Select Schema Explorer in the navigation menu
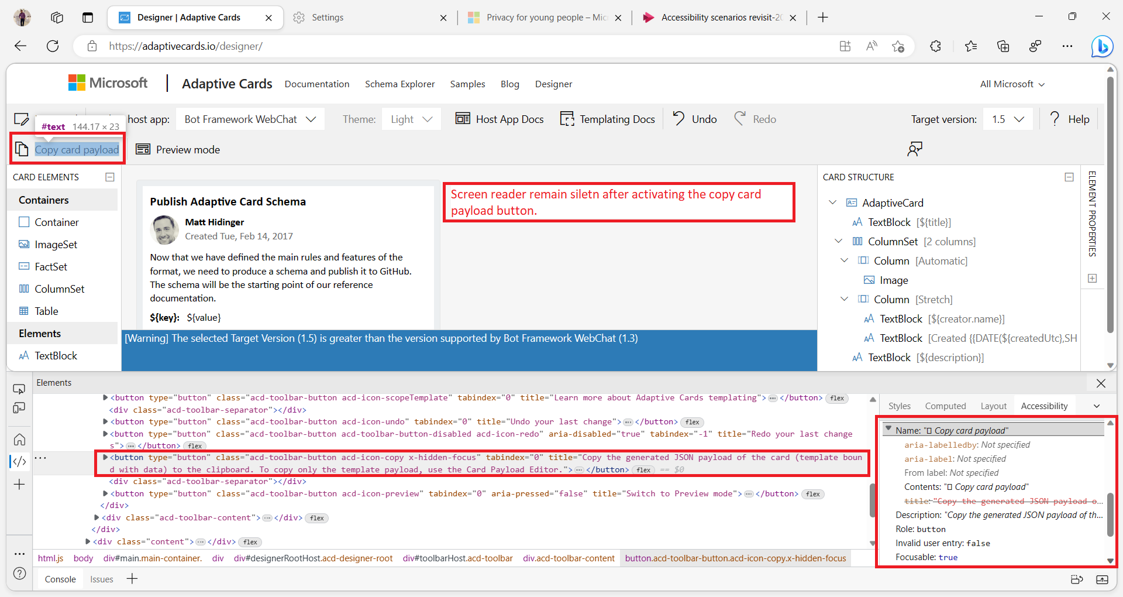Screen dimensions: 1123x597 click(399, 84)
